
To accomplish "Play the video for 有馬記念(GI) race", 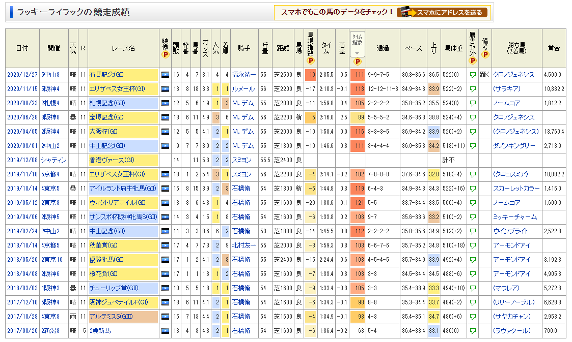I will click(x=165, y=75).
